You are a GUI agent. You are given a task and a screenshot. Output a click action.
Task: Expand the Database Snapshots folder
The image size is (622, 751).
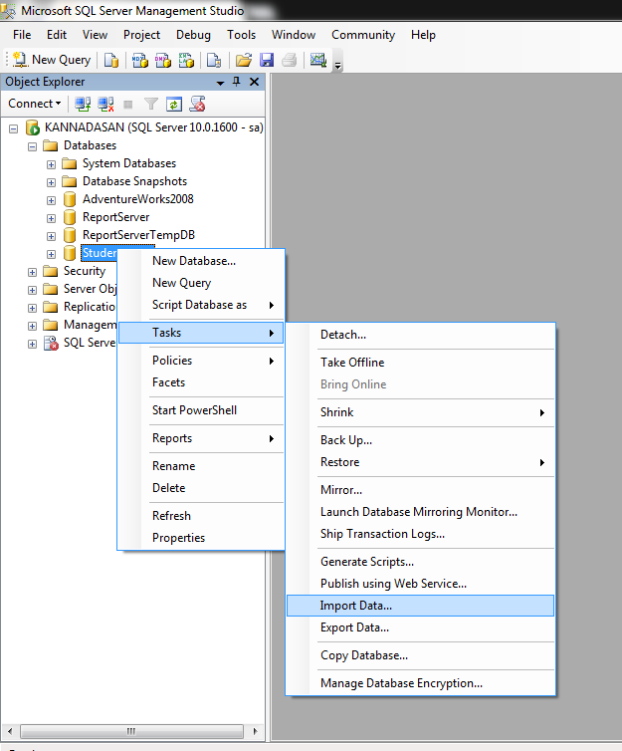pyautogui.click(x=51, y=182)
